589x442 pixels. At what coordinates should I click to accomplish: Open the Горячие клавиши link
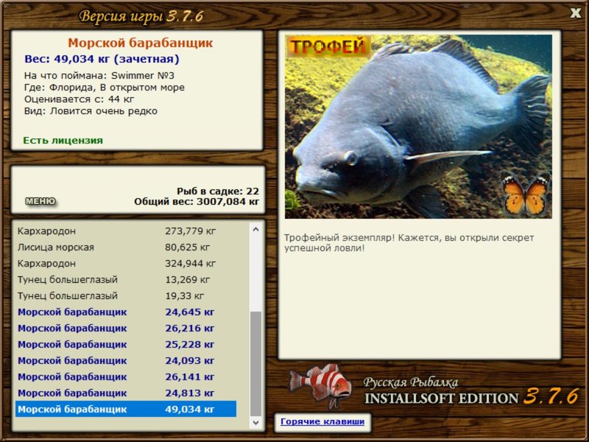[322, 421]
